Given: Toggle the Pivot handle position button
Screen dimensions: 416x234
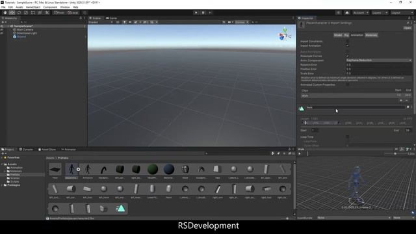Looking at the screenshot, I should (x=59, y=13).
